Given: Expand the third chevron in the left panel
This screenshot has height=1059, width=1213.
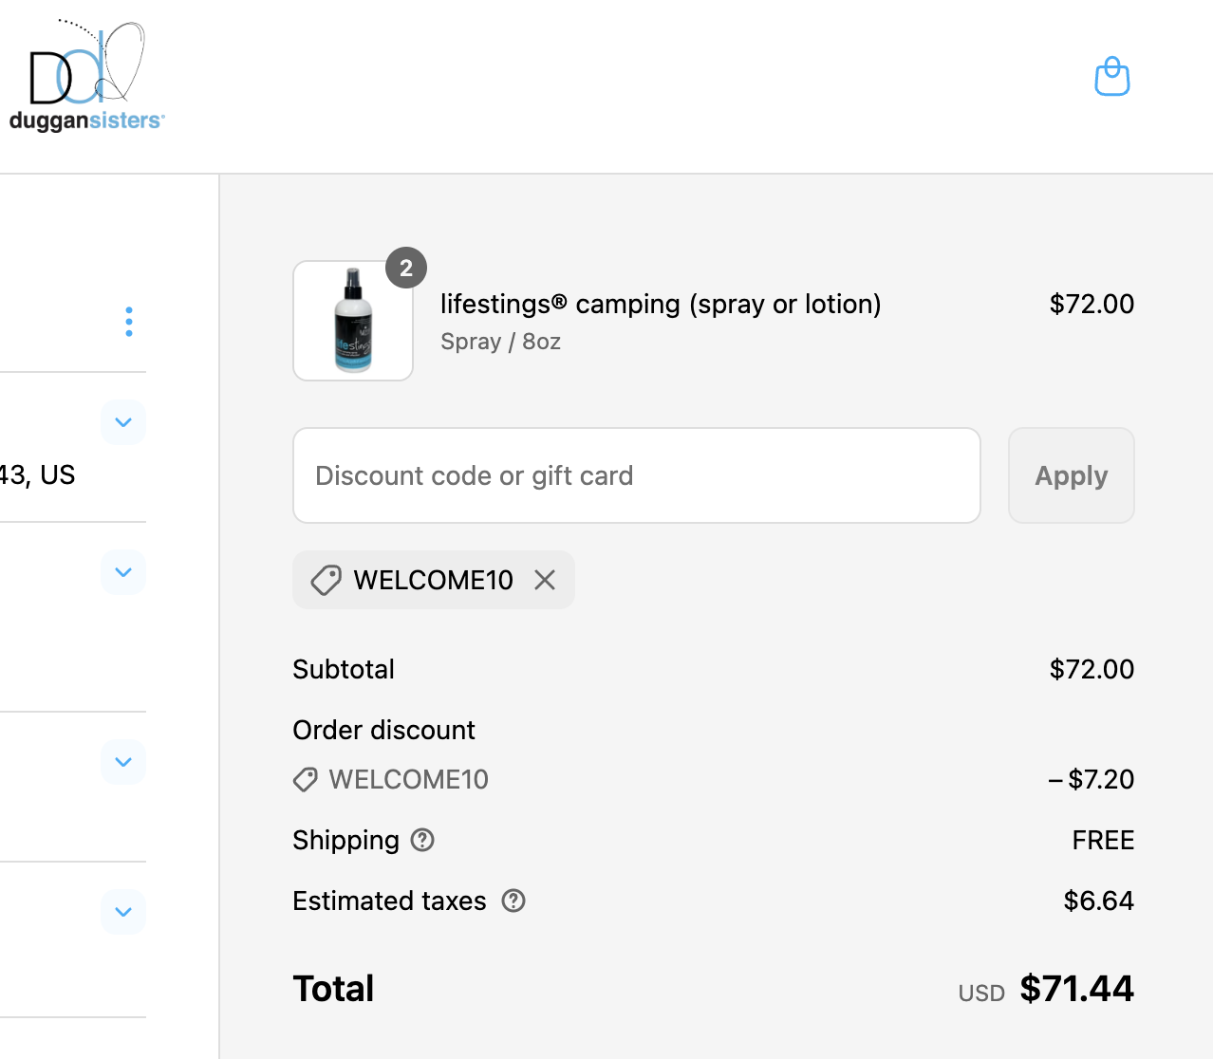Looking at the screenshot, I should tap(123, 762).
